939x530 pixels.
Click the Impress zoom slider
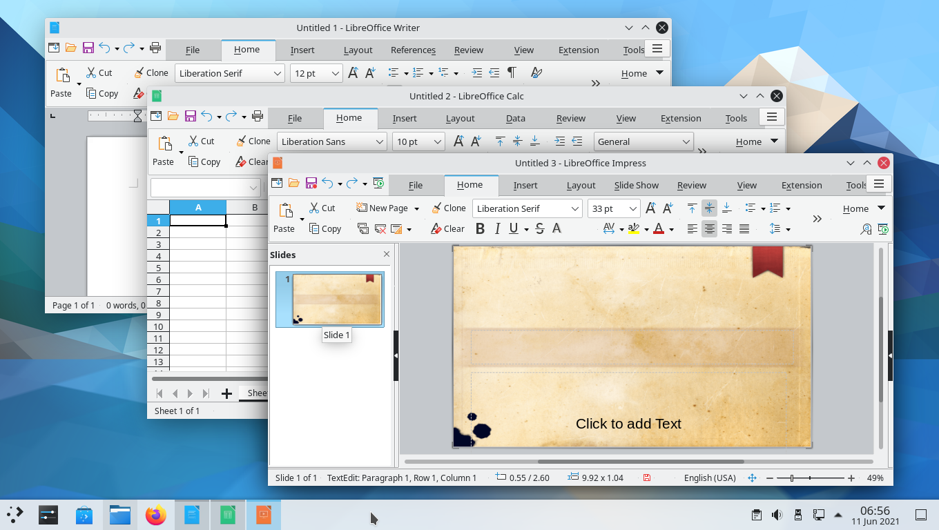tap(810, 478)
